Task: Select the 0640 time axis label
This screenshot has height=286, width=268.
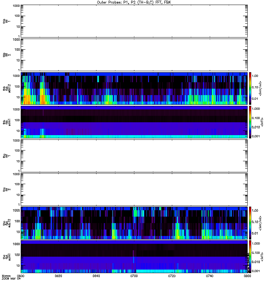Action: pyautogui.click(x=96, y=276)
